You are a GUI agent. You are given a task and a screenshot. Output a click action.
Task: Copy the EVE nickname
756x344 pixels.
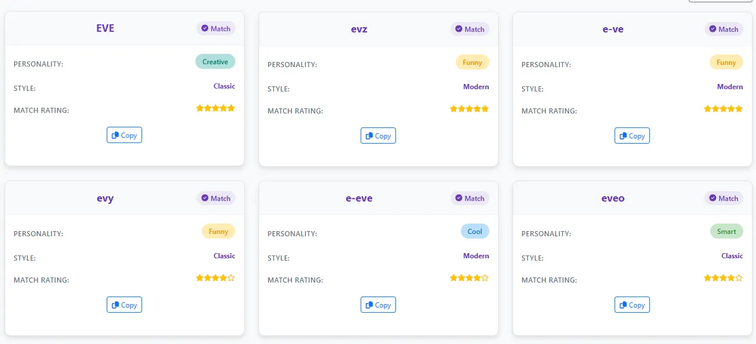tap(124, 136)
